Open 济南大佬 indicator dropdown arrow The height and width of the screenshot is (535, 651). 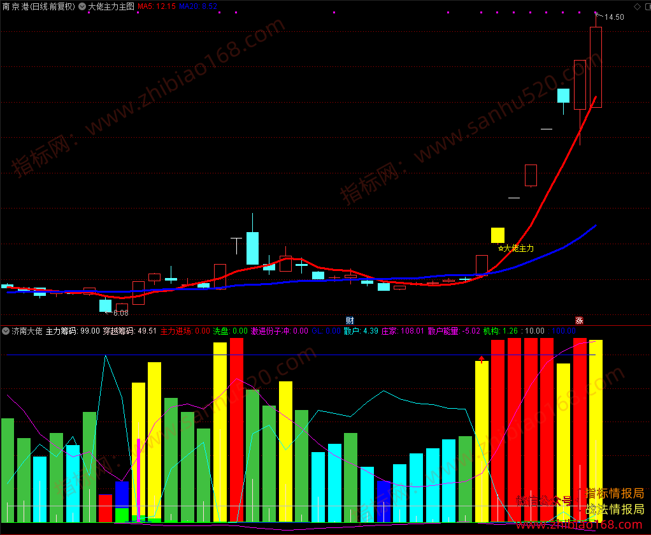coord(6,331)
